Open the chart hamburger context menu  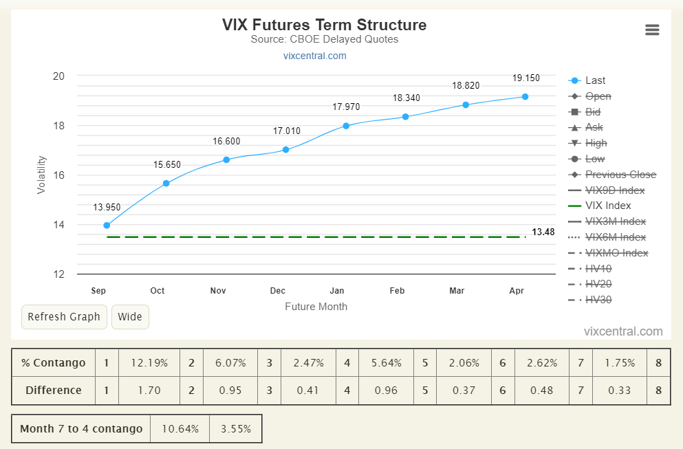(x=652, y=30)
